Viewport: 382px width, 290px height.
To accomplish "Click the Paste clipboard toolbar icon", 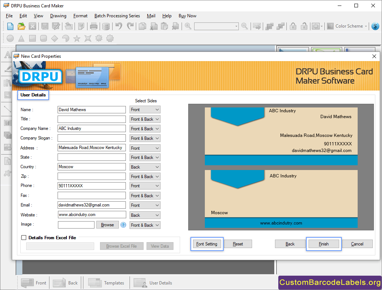I will pos(165,26).
